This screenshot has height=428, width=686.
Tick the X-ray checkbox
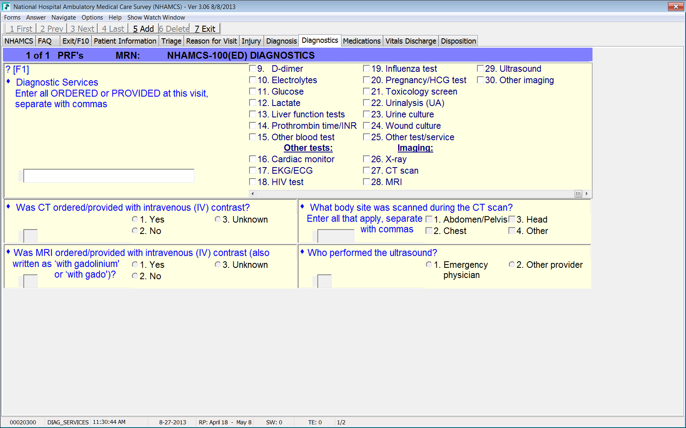click(x=367, y=159)
